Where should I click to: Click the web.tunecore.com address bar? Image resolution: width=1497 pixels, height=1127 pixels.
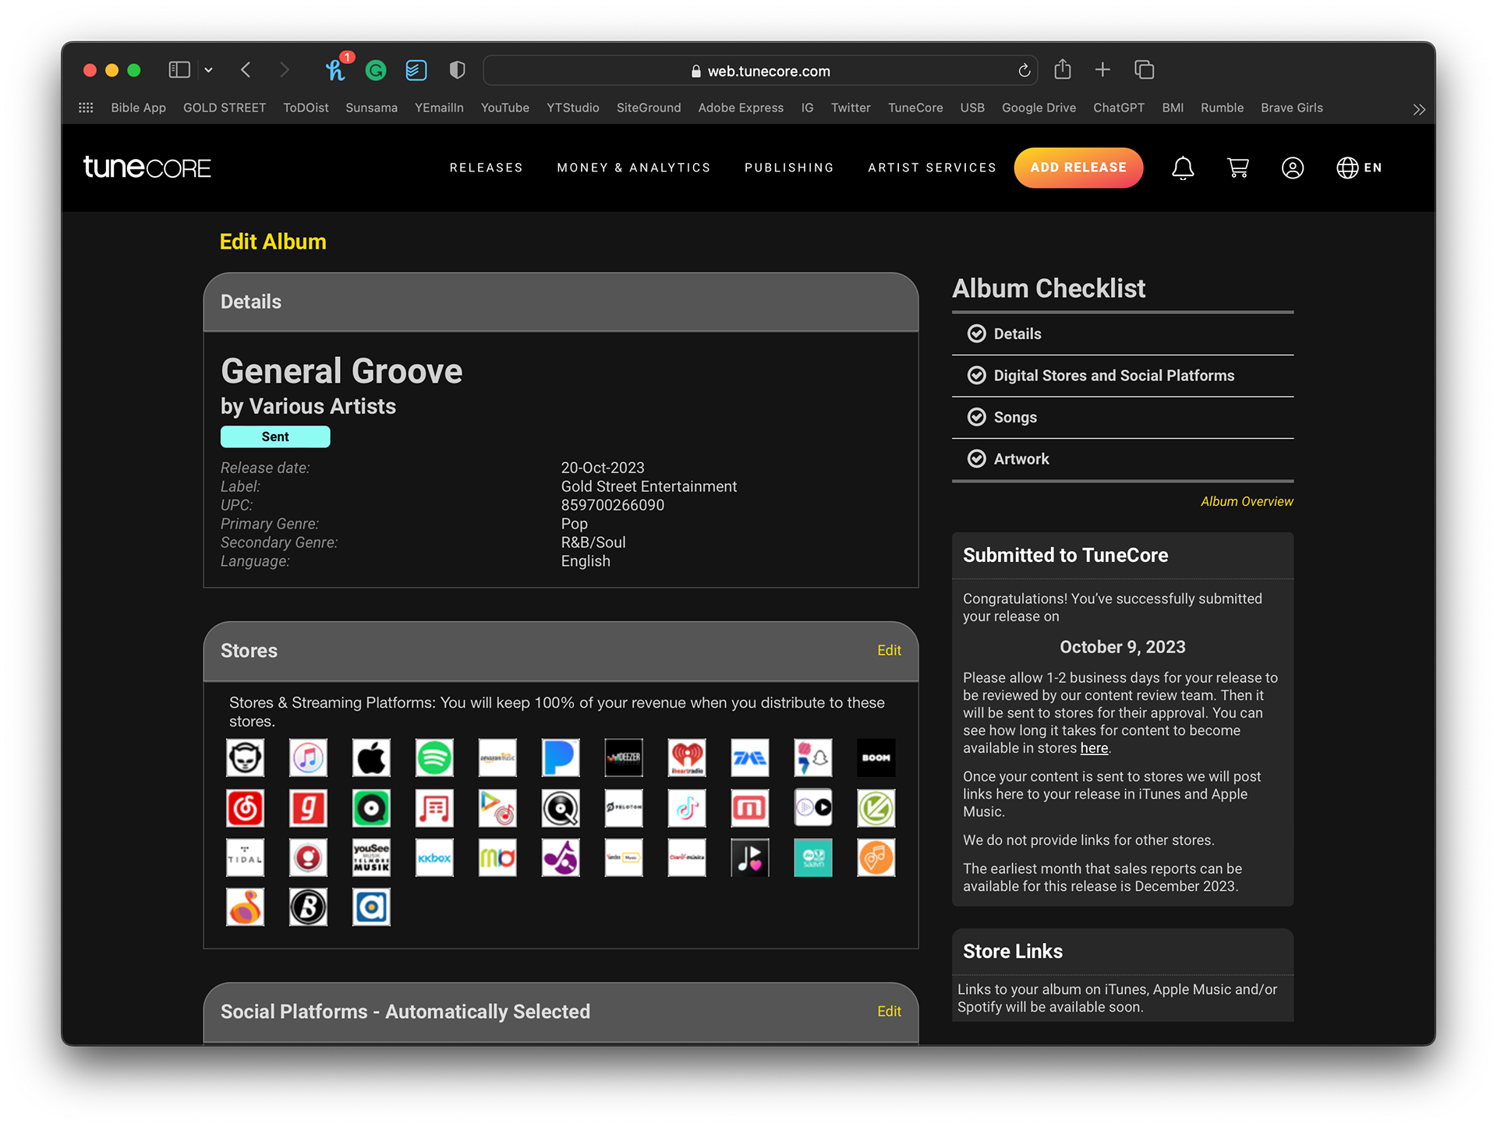tap(760, 71)
